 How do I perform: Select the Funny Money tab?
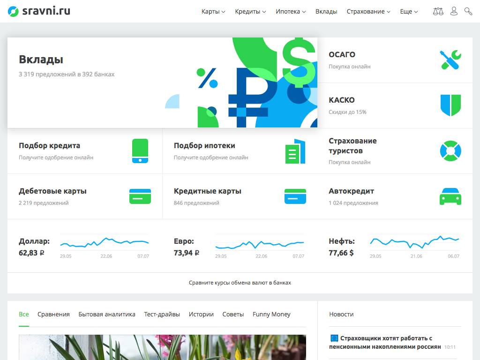click(x=271, y=315)
